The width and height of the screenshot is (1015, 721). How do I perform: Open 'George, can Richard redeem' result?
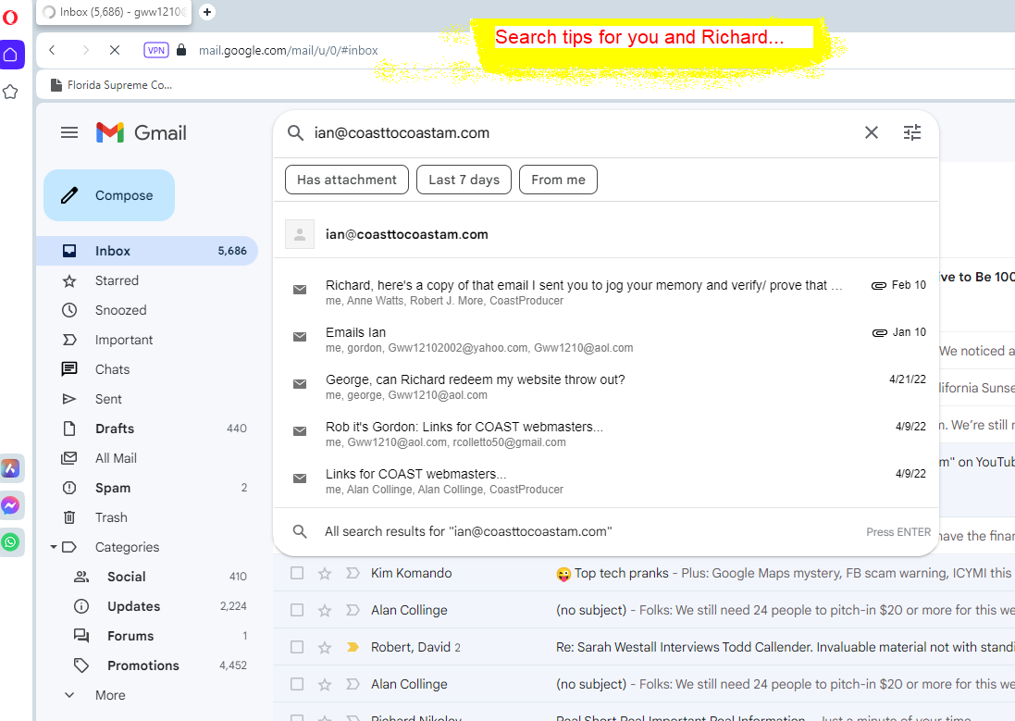click(x=606, y=387)
